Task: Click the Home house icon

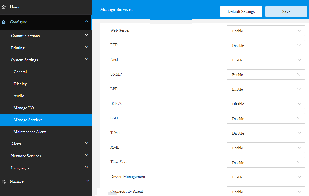Action: [4, 7]
